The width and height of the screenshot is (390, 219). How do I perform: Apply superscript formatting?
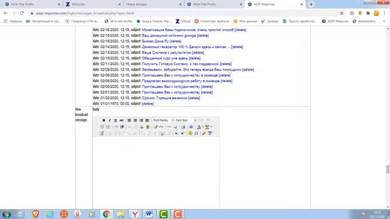pyautogui.click(x=182, y=133)
